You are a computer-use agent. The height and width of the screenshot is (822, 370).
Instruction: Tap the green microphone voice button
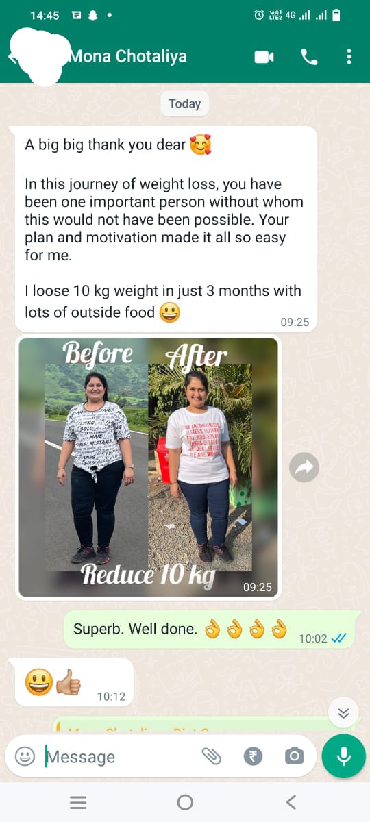click(343, 756)
